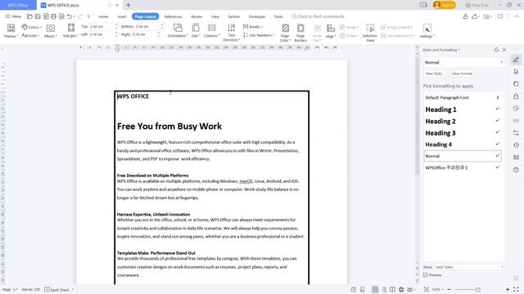This screenshot has height=294, width=524.
Task: Expand the Fonts dropdown
Action: (x=30, y=35)
